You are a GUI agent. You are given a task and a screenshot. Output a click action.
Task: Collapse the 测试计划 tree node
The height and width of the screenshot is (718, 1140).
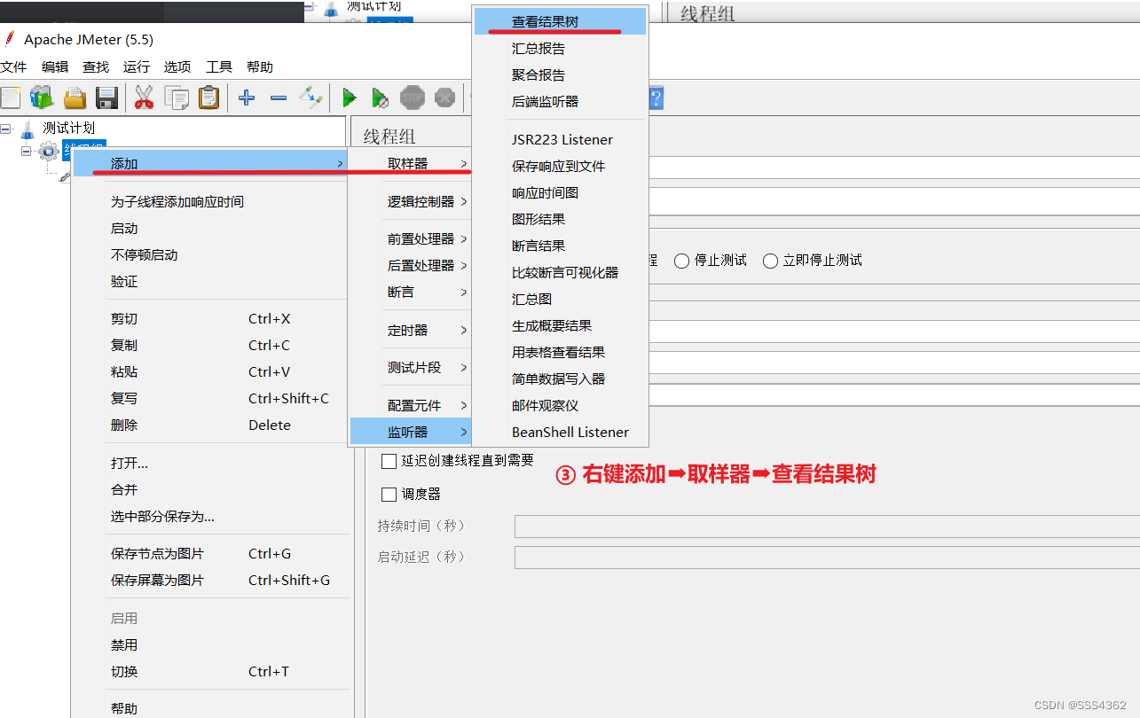tap(6, 129)
